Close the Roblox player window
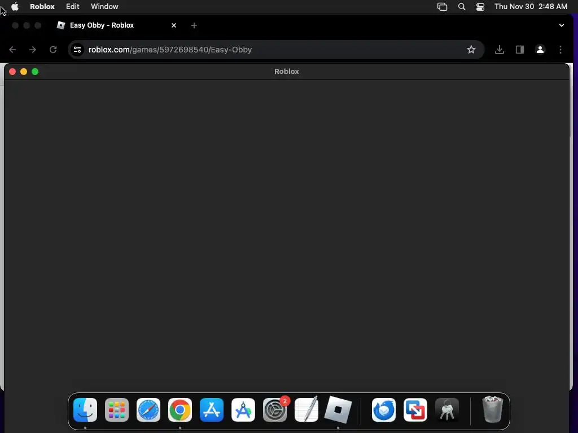578x433 pixels. tap(12, 72)
